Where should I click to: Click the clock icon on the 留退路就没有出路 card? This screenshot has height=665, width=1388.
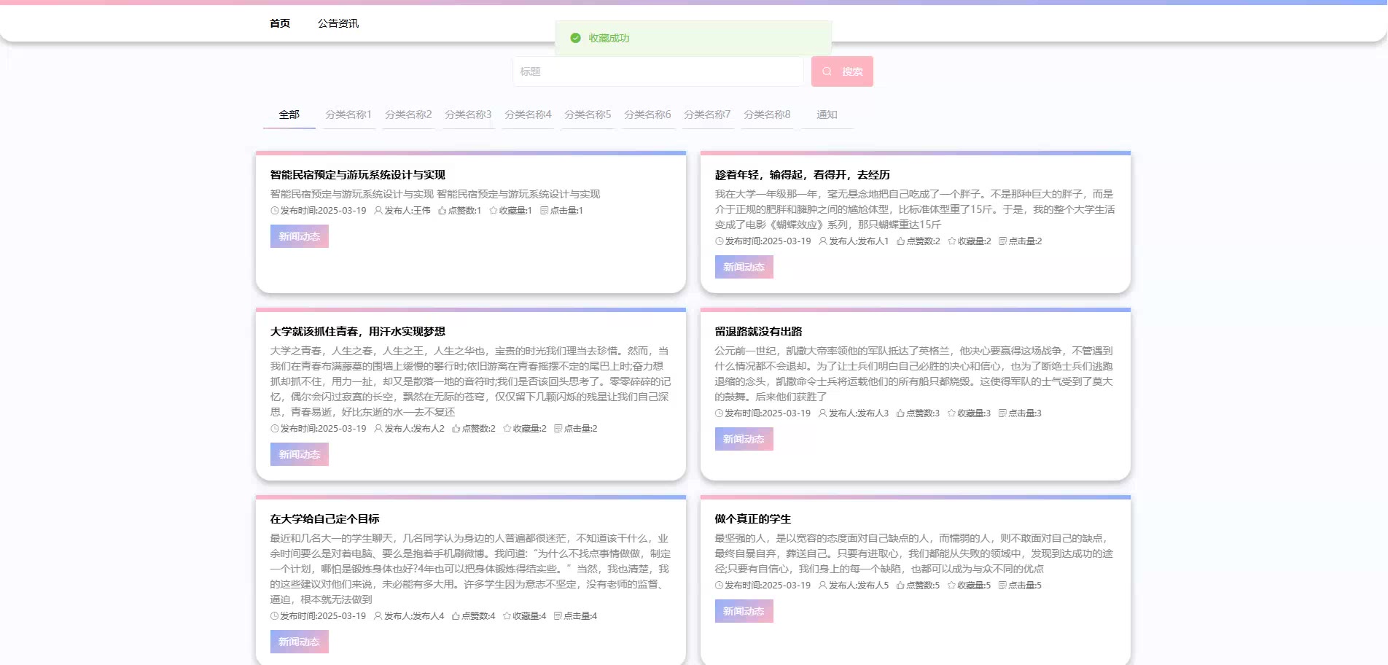[720, 413]
